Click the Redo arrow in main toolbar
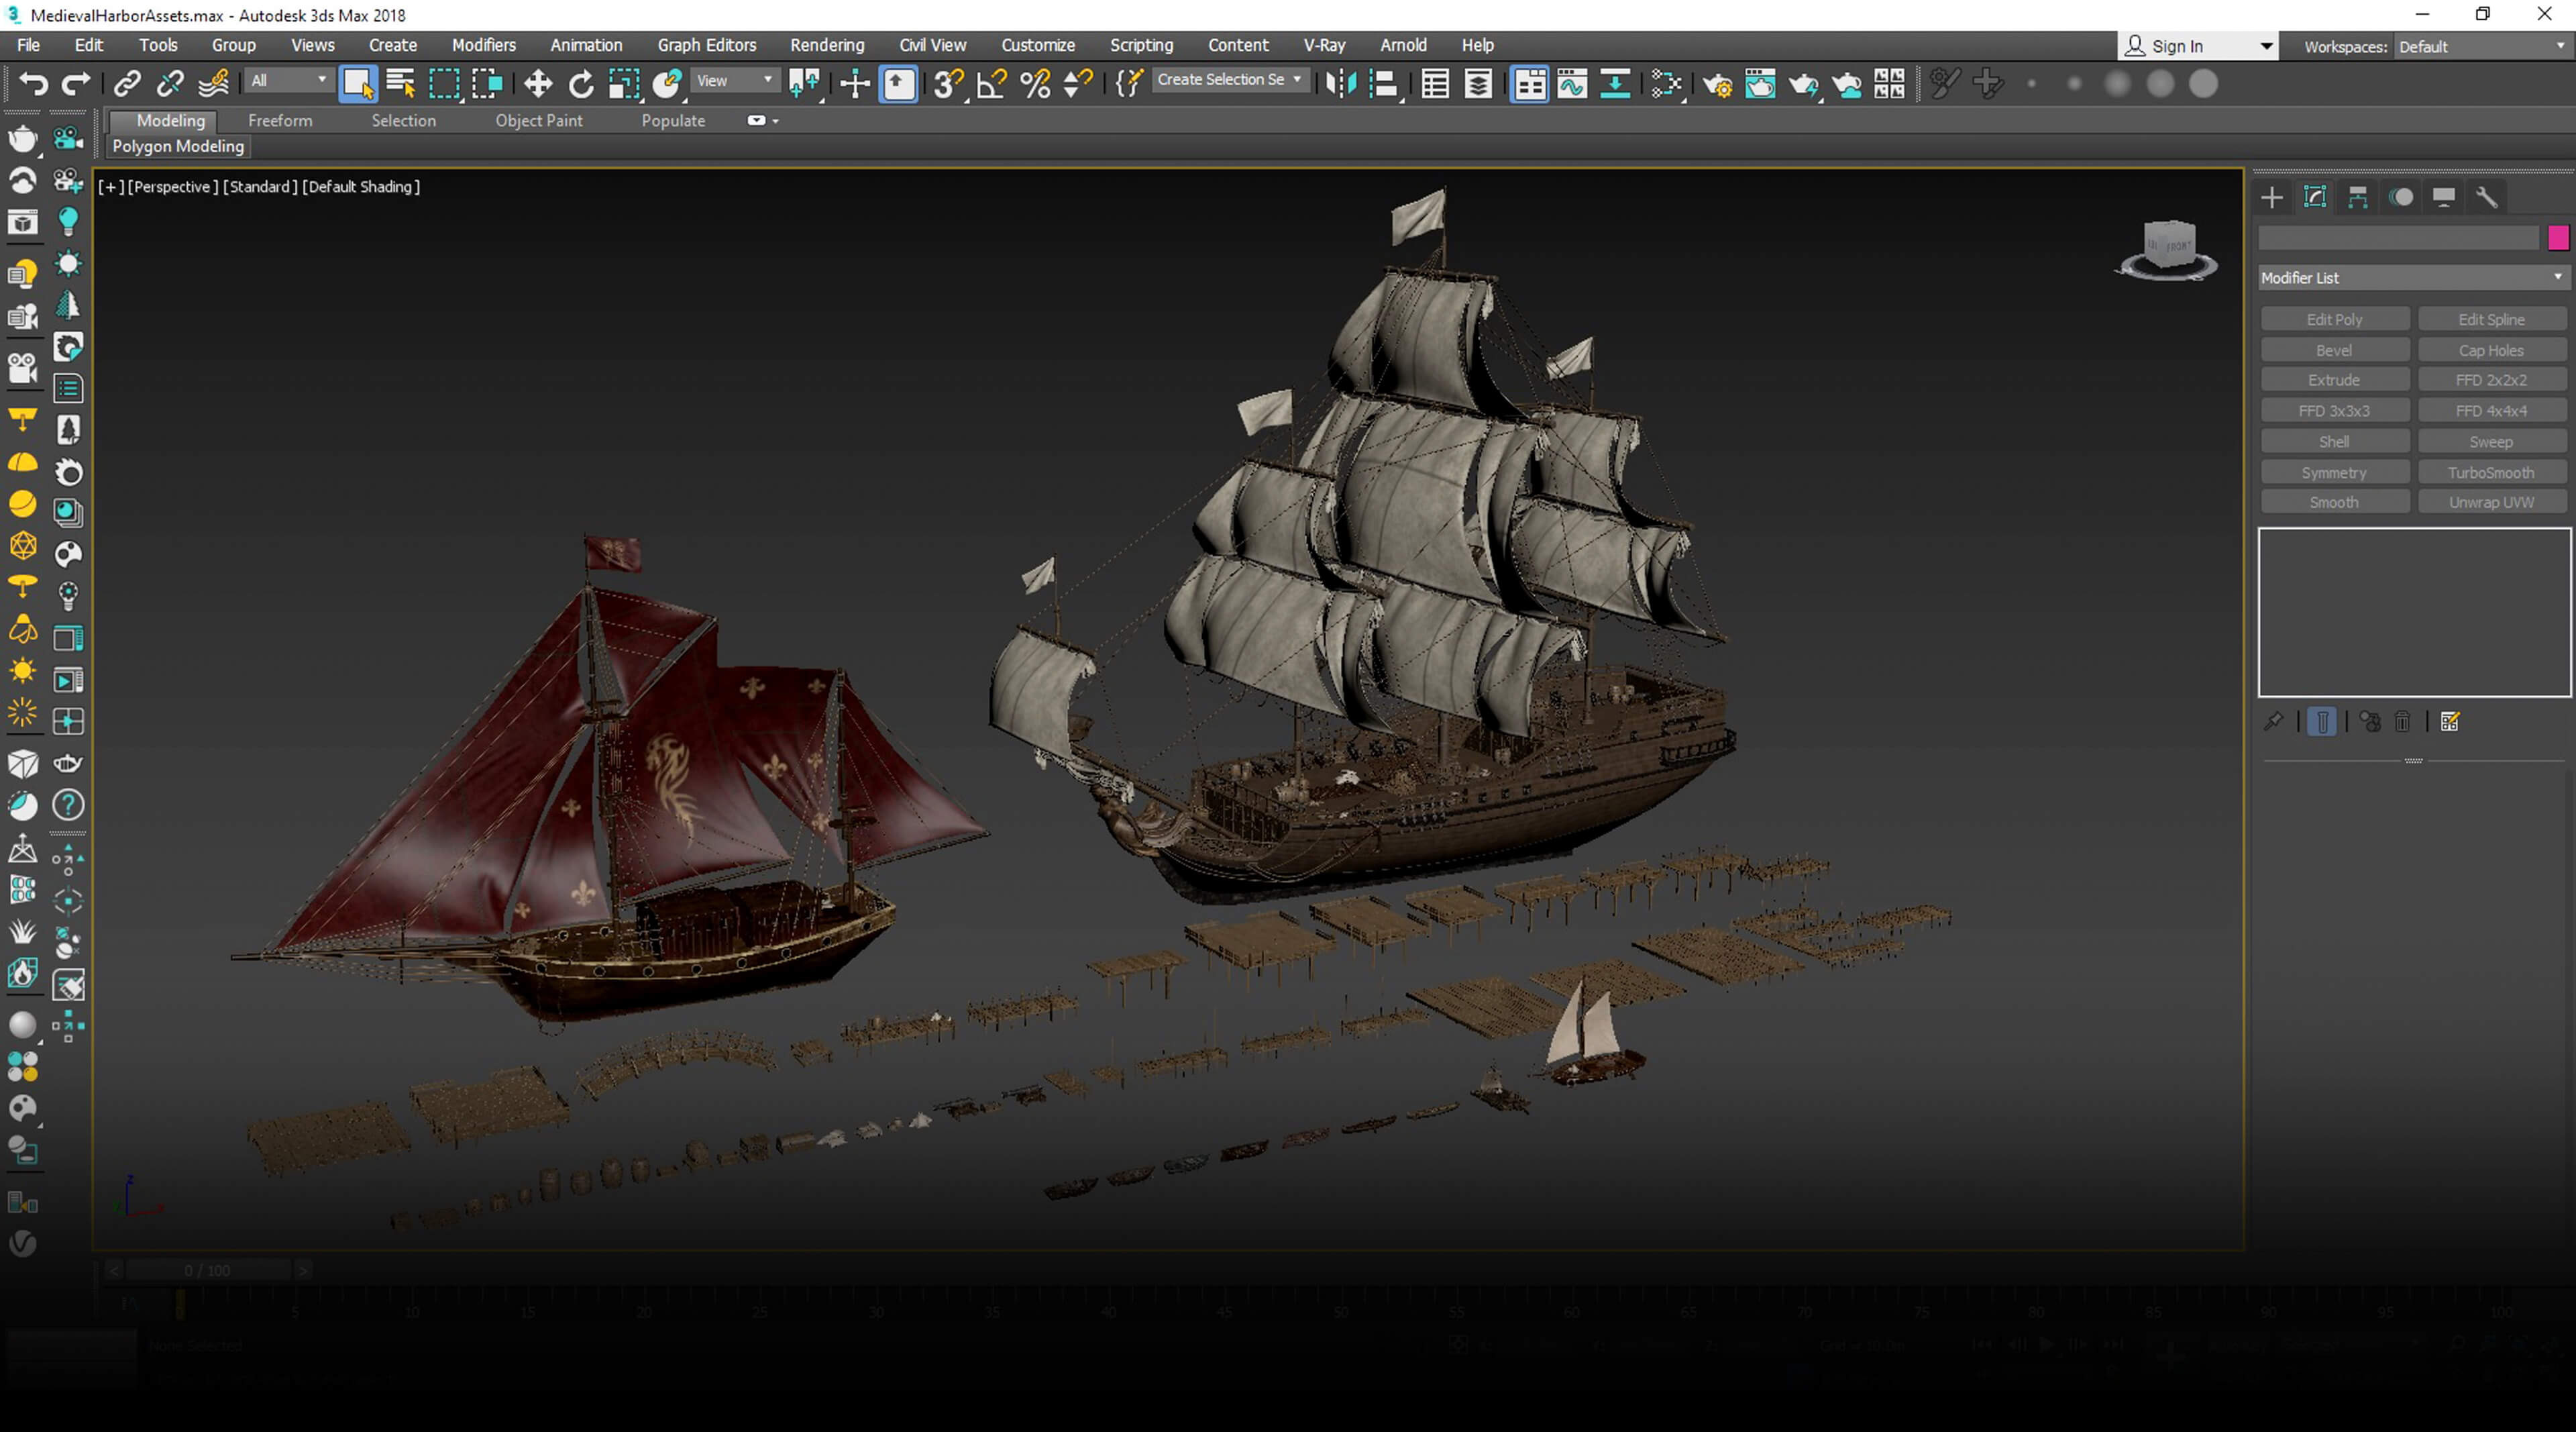The height and width of the screenshot is (1432, 2576). (76, 83)
